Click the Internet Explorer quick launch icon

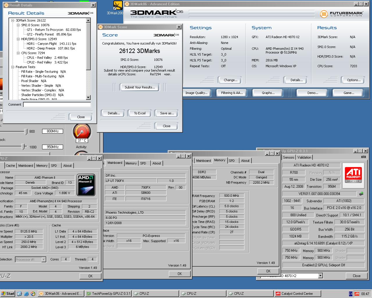pos(26,294)
